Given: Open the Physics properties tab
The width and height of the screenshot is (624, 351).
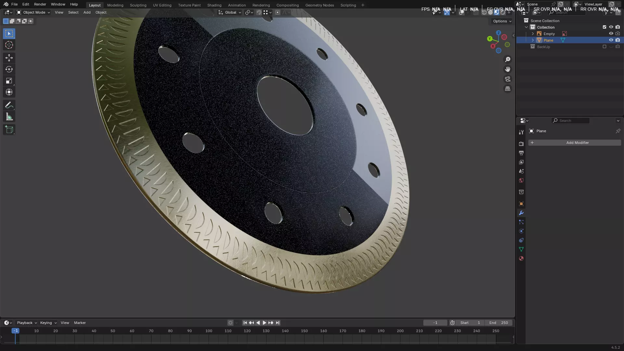Looking at the screenshot, I should tap(521, 231).
